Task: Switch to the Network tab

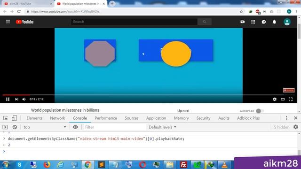Action: [57, 118]
